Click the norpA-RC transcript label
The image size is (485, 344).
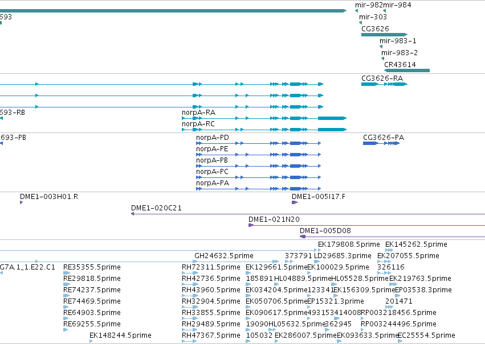tap(198, 124)
